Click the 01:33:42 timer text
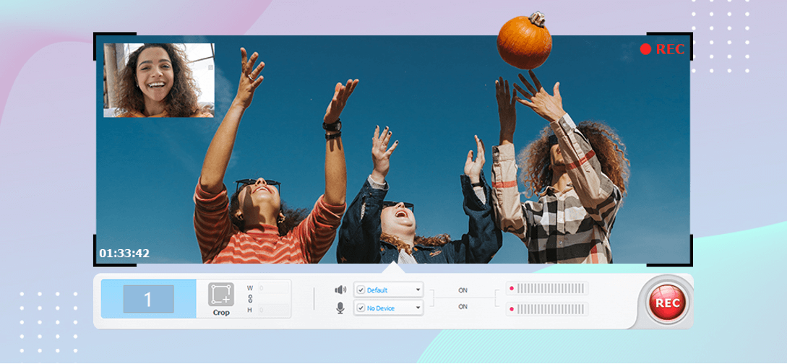 [x=124, y=253]
